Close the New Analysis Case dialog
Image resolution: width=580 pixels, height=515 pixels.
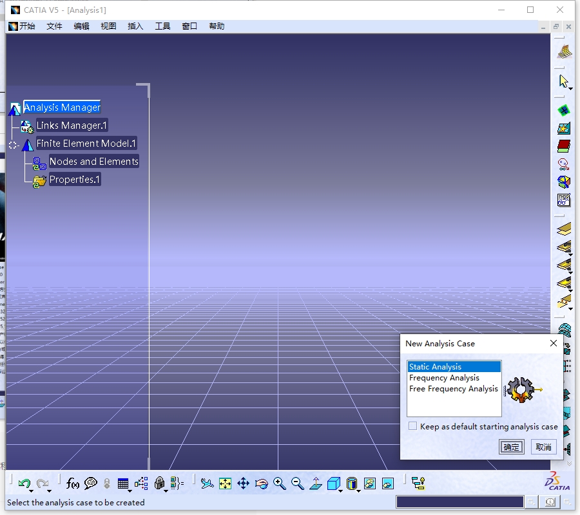click(554, 343)
